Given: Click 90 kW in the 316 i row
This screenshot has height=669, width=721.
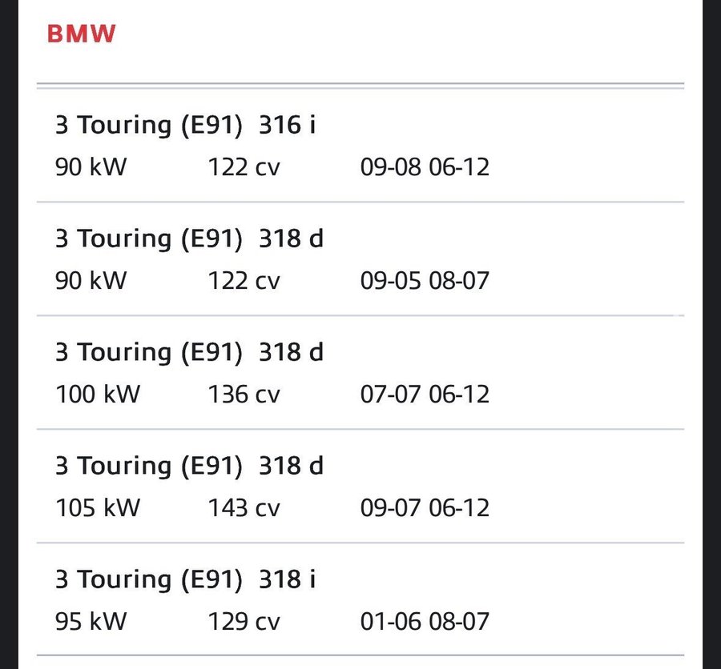Looking at the screenshot, I should [91, 167].
